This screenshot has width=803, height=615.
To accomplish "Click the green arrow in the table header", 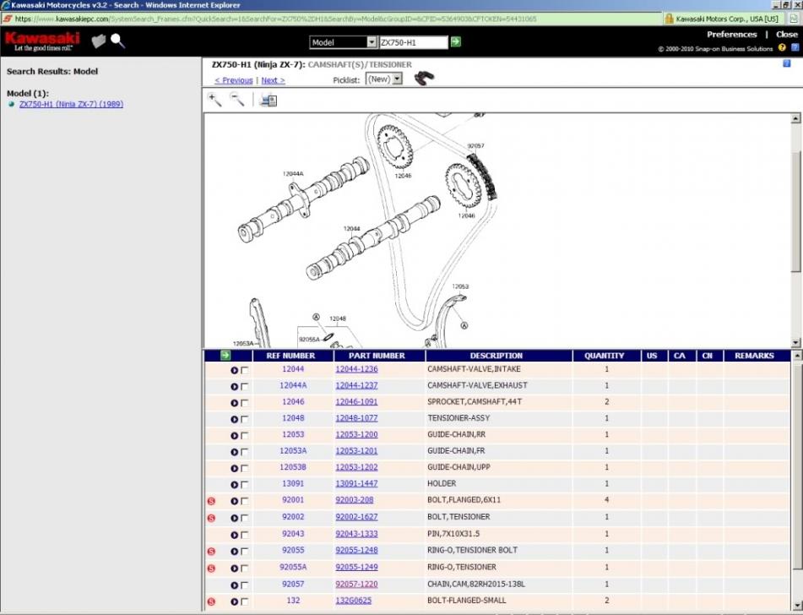I will (x=225, y=355).
